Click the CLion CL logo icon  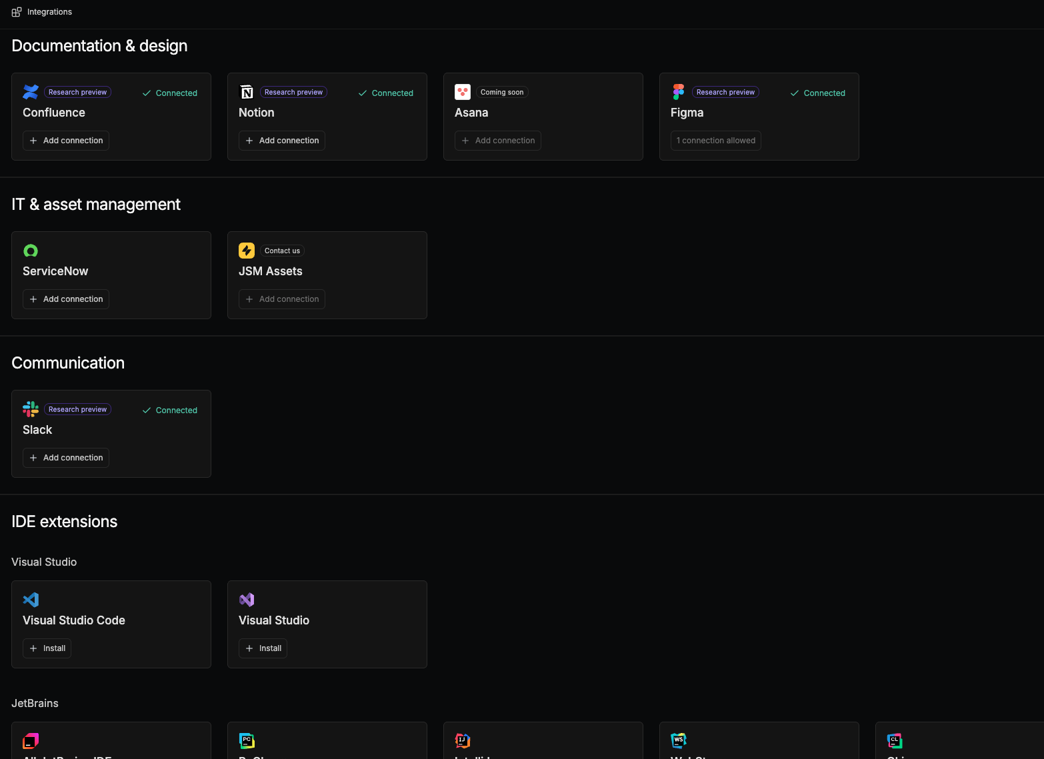click(895, 741)
